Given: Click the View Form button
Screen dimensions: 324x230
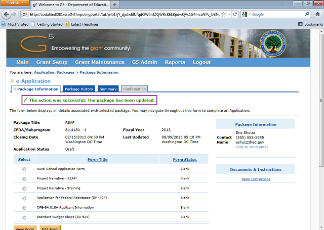Looking at the screenshot, I should pyautogui.click(x=25, y=228).
